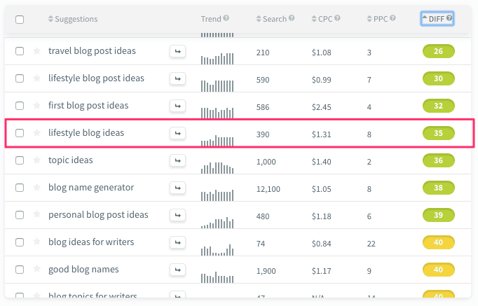
Task: Star the 'good blog names' keyword
Action: coord(36,270)
